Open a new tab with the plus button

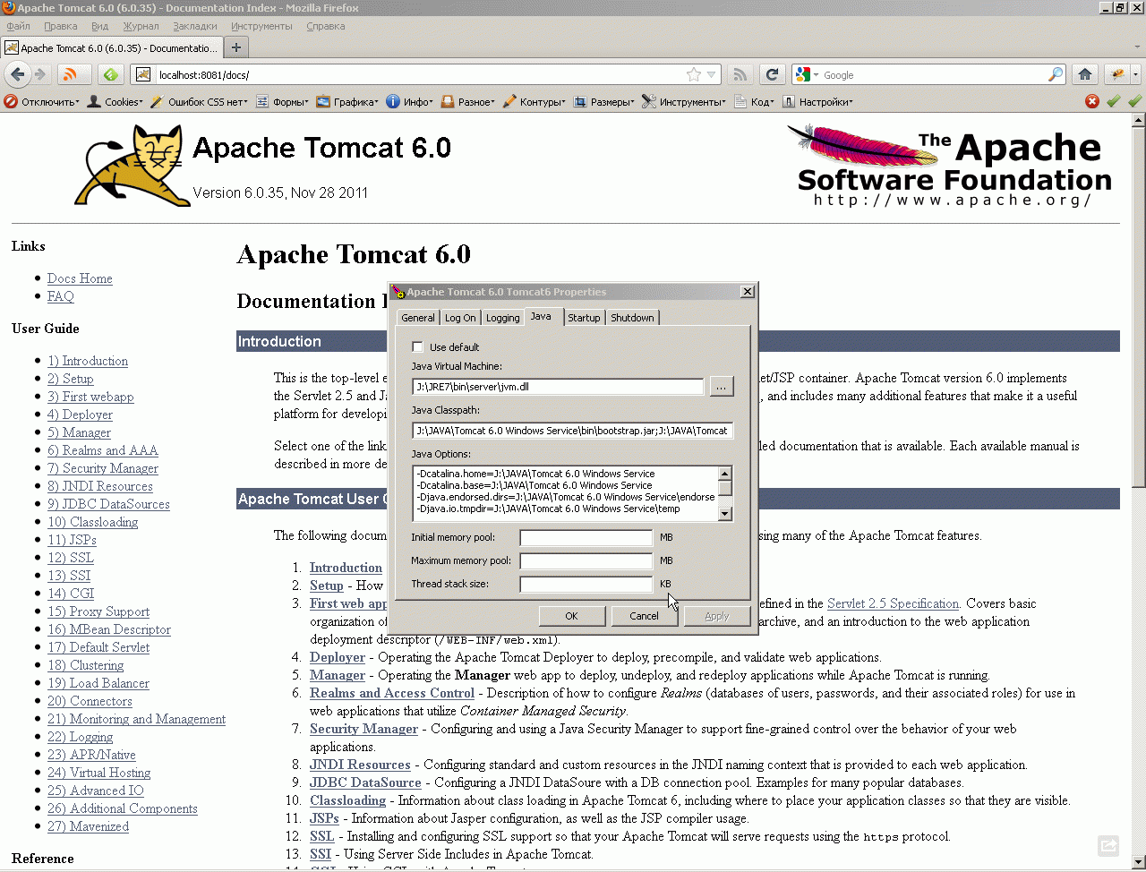pos(236,47)
